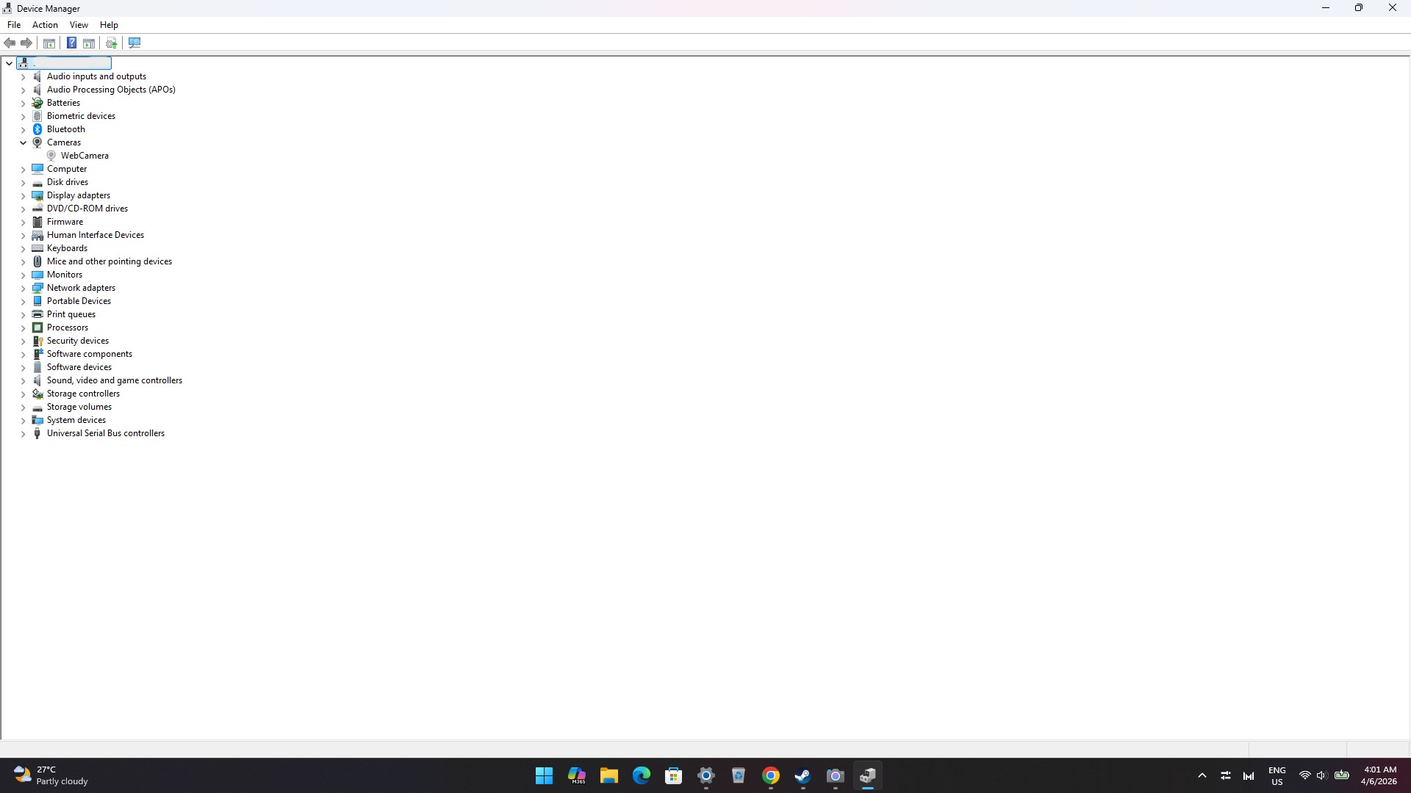The image size is (1411, 793).
Task: Expand Display adapters node
Action: 23,195
